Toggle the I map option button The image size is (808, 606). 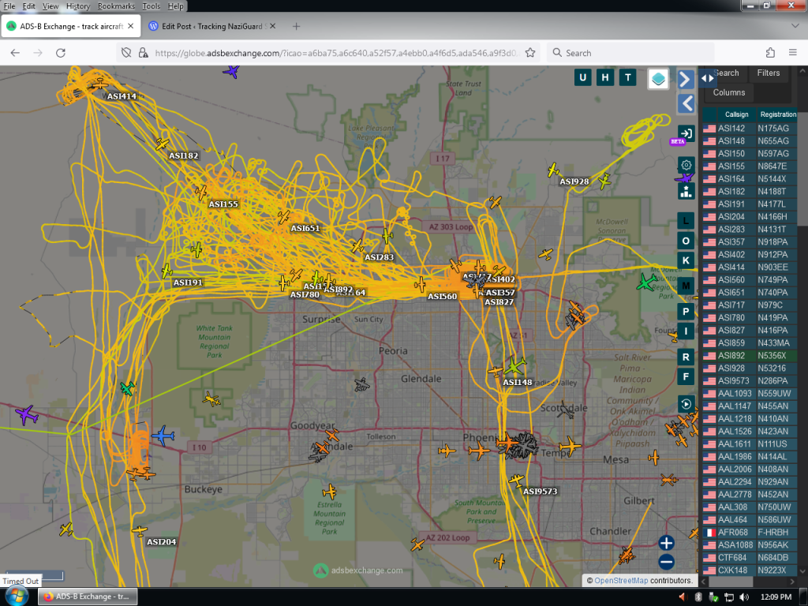[686, 331]
